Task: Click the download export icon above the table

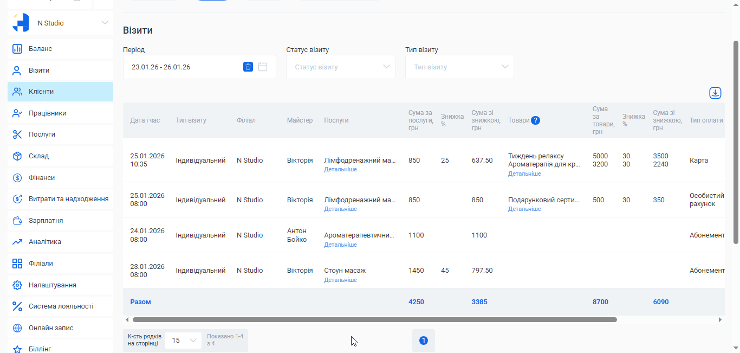Action: click(715, 93)
